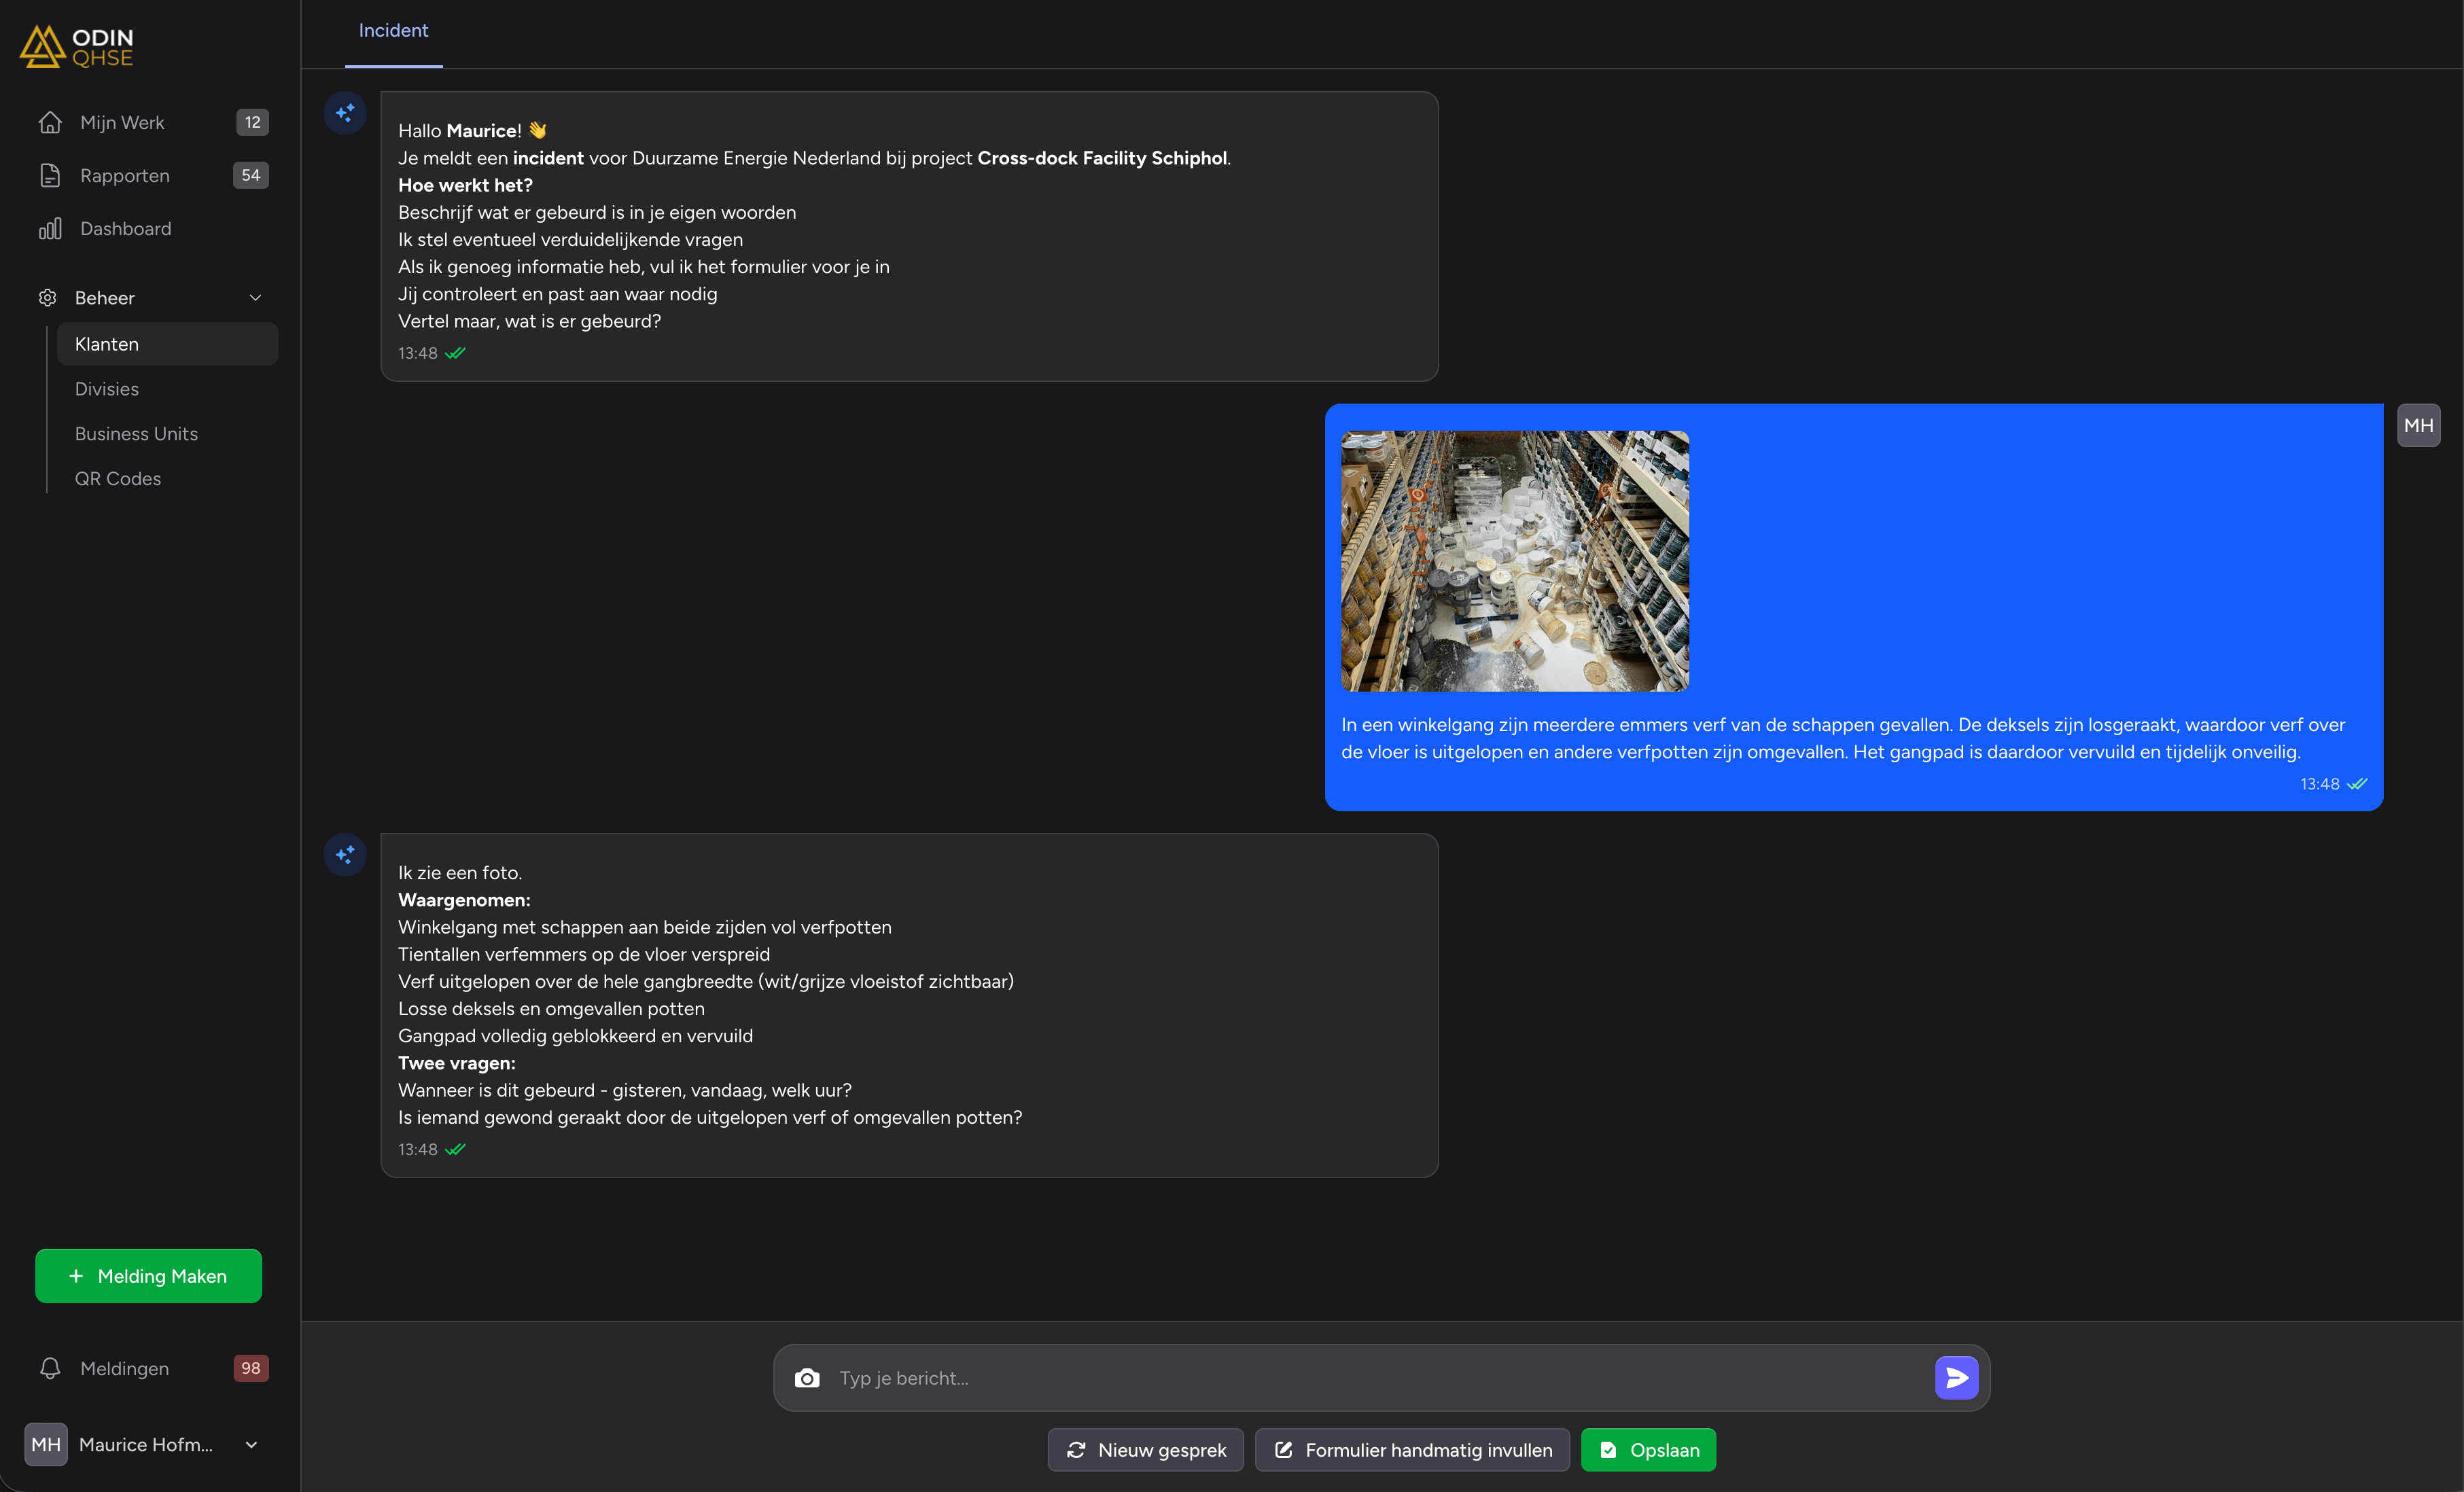This screenshot has width=2464, height=1492.
Task: Open Rapporten via the document icon
Action: click(51, 175)
